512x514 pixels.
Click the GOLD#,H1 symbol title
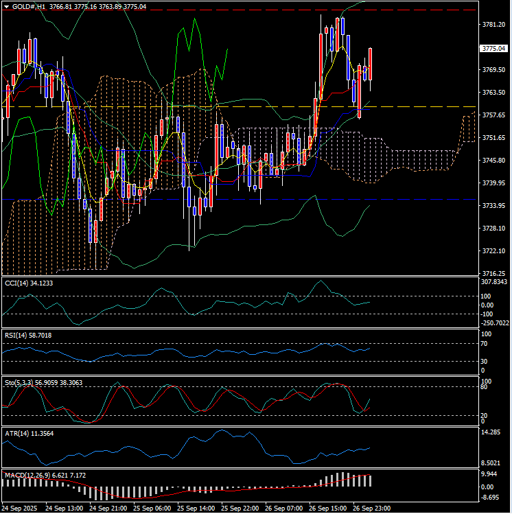[30, 5]
